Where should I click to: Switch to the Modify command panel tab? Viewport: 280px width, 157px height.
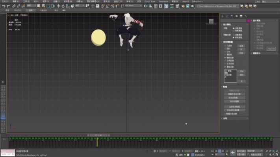point(227,16)
